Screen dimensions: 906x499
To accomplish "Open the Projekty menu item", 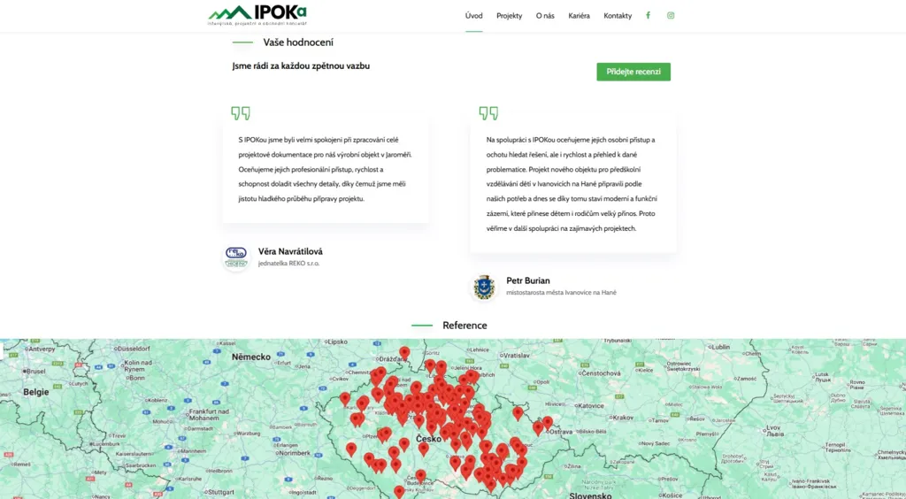I will (x=509, y=16).
